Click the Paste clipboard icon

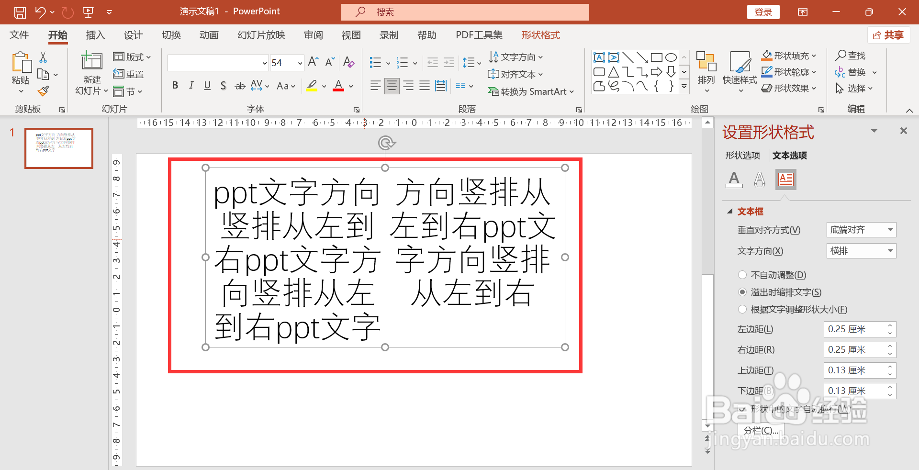21,63
